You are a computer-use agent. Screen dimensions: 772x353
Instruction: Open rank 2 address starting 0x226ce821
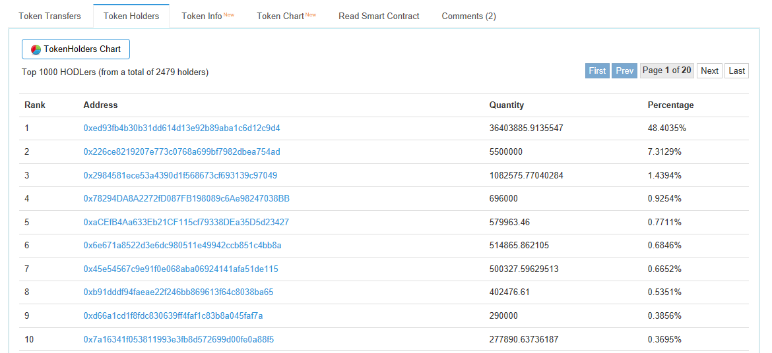pyautogui.click(x=181, y=151)
